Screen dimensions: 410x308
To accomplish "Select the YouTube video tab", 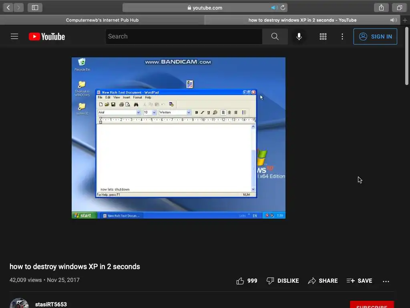I will pyautogui.click(x=302, y=20).
